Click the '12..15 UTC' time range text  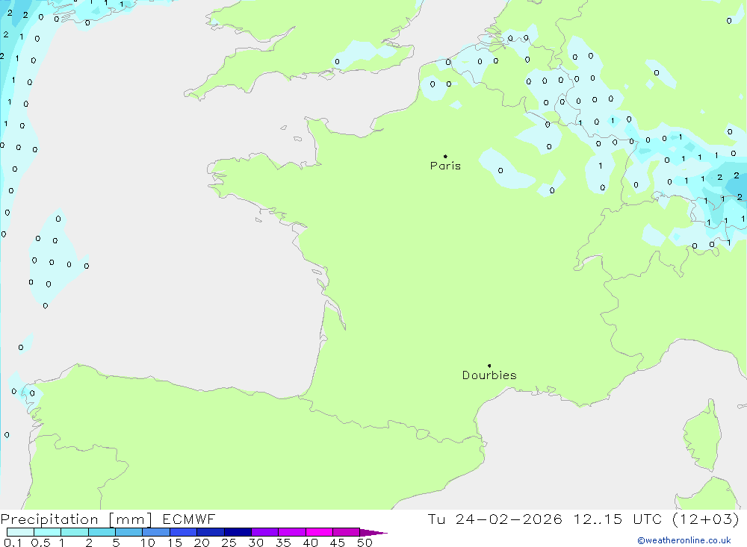click(x=618, y=519)
